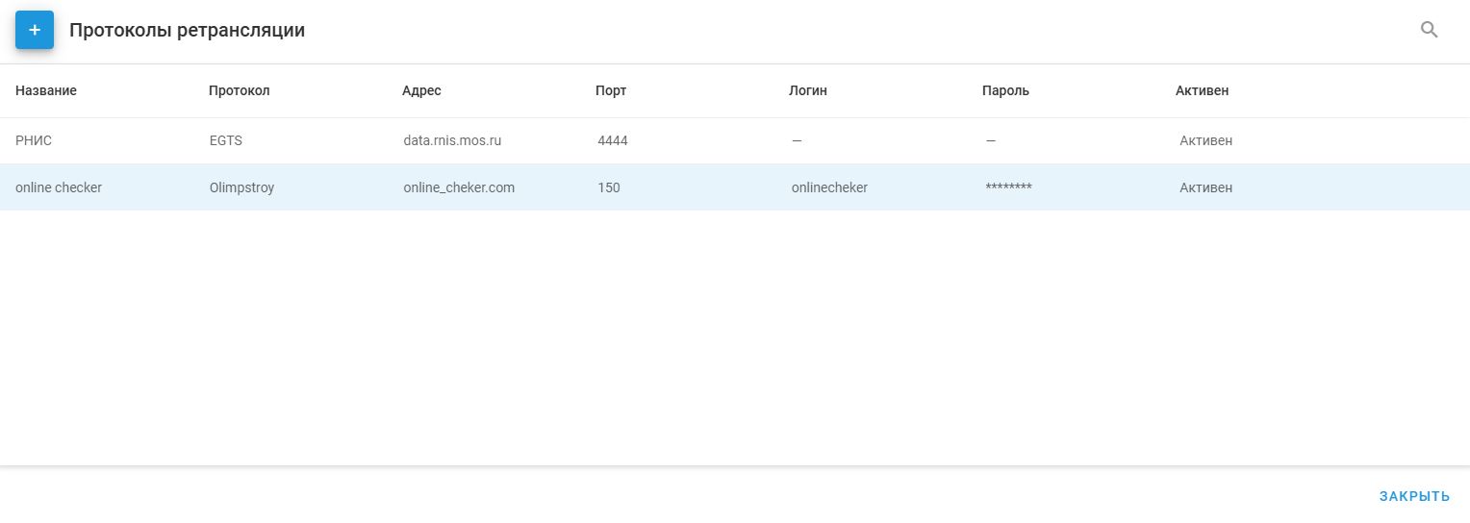1470x523 pixels.
Task: Click the online_cheker.com address cell
Action: (459, 187)
